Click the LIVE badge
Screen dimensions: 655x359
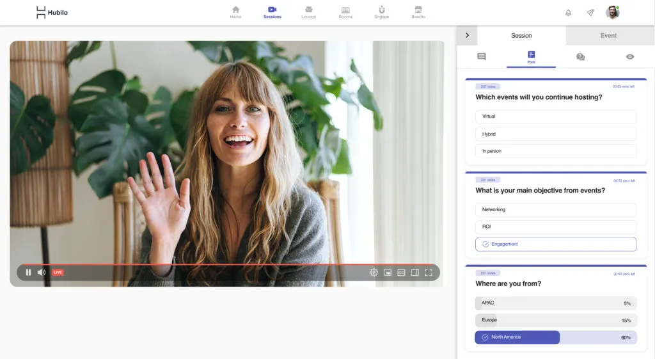pos(58,273)
